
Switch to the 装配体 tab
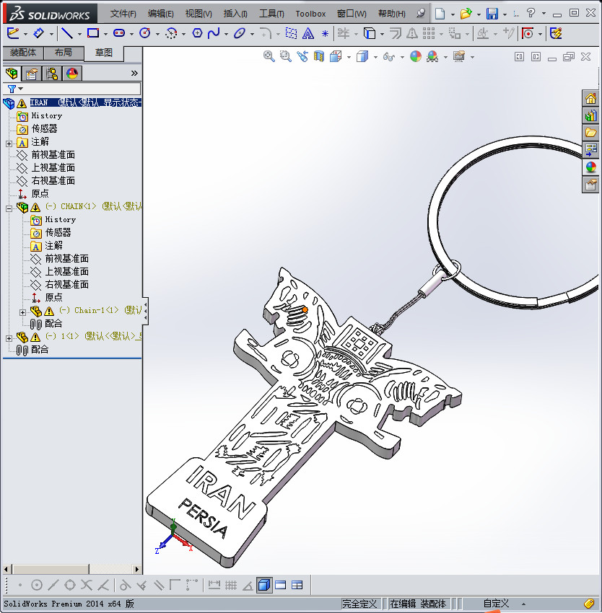[x=23, y=53]
